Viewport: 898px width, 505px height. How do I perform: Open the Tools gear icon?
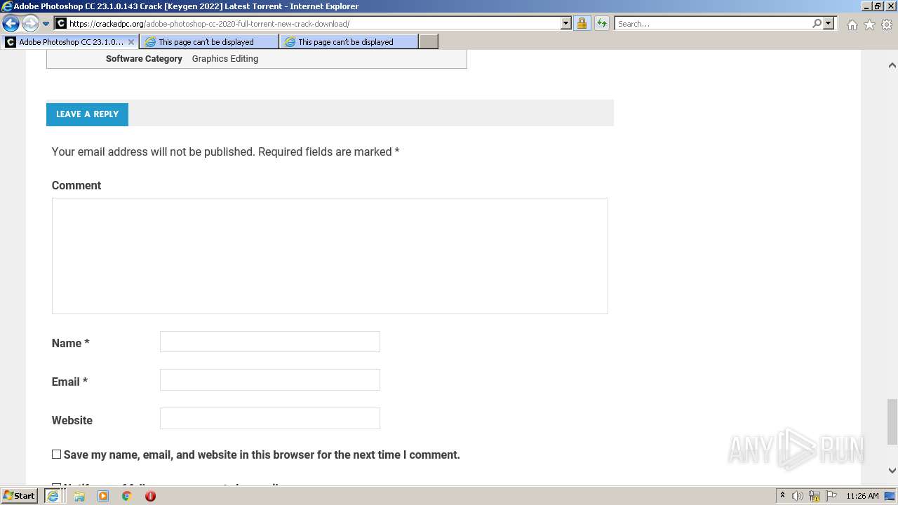tap(887, 25)
